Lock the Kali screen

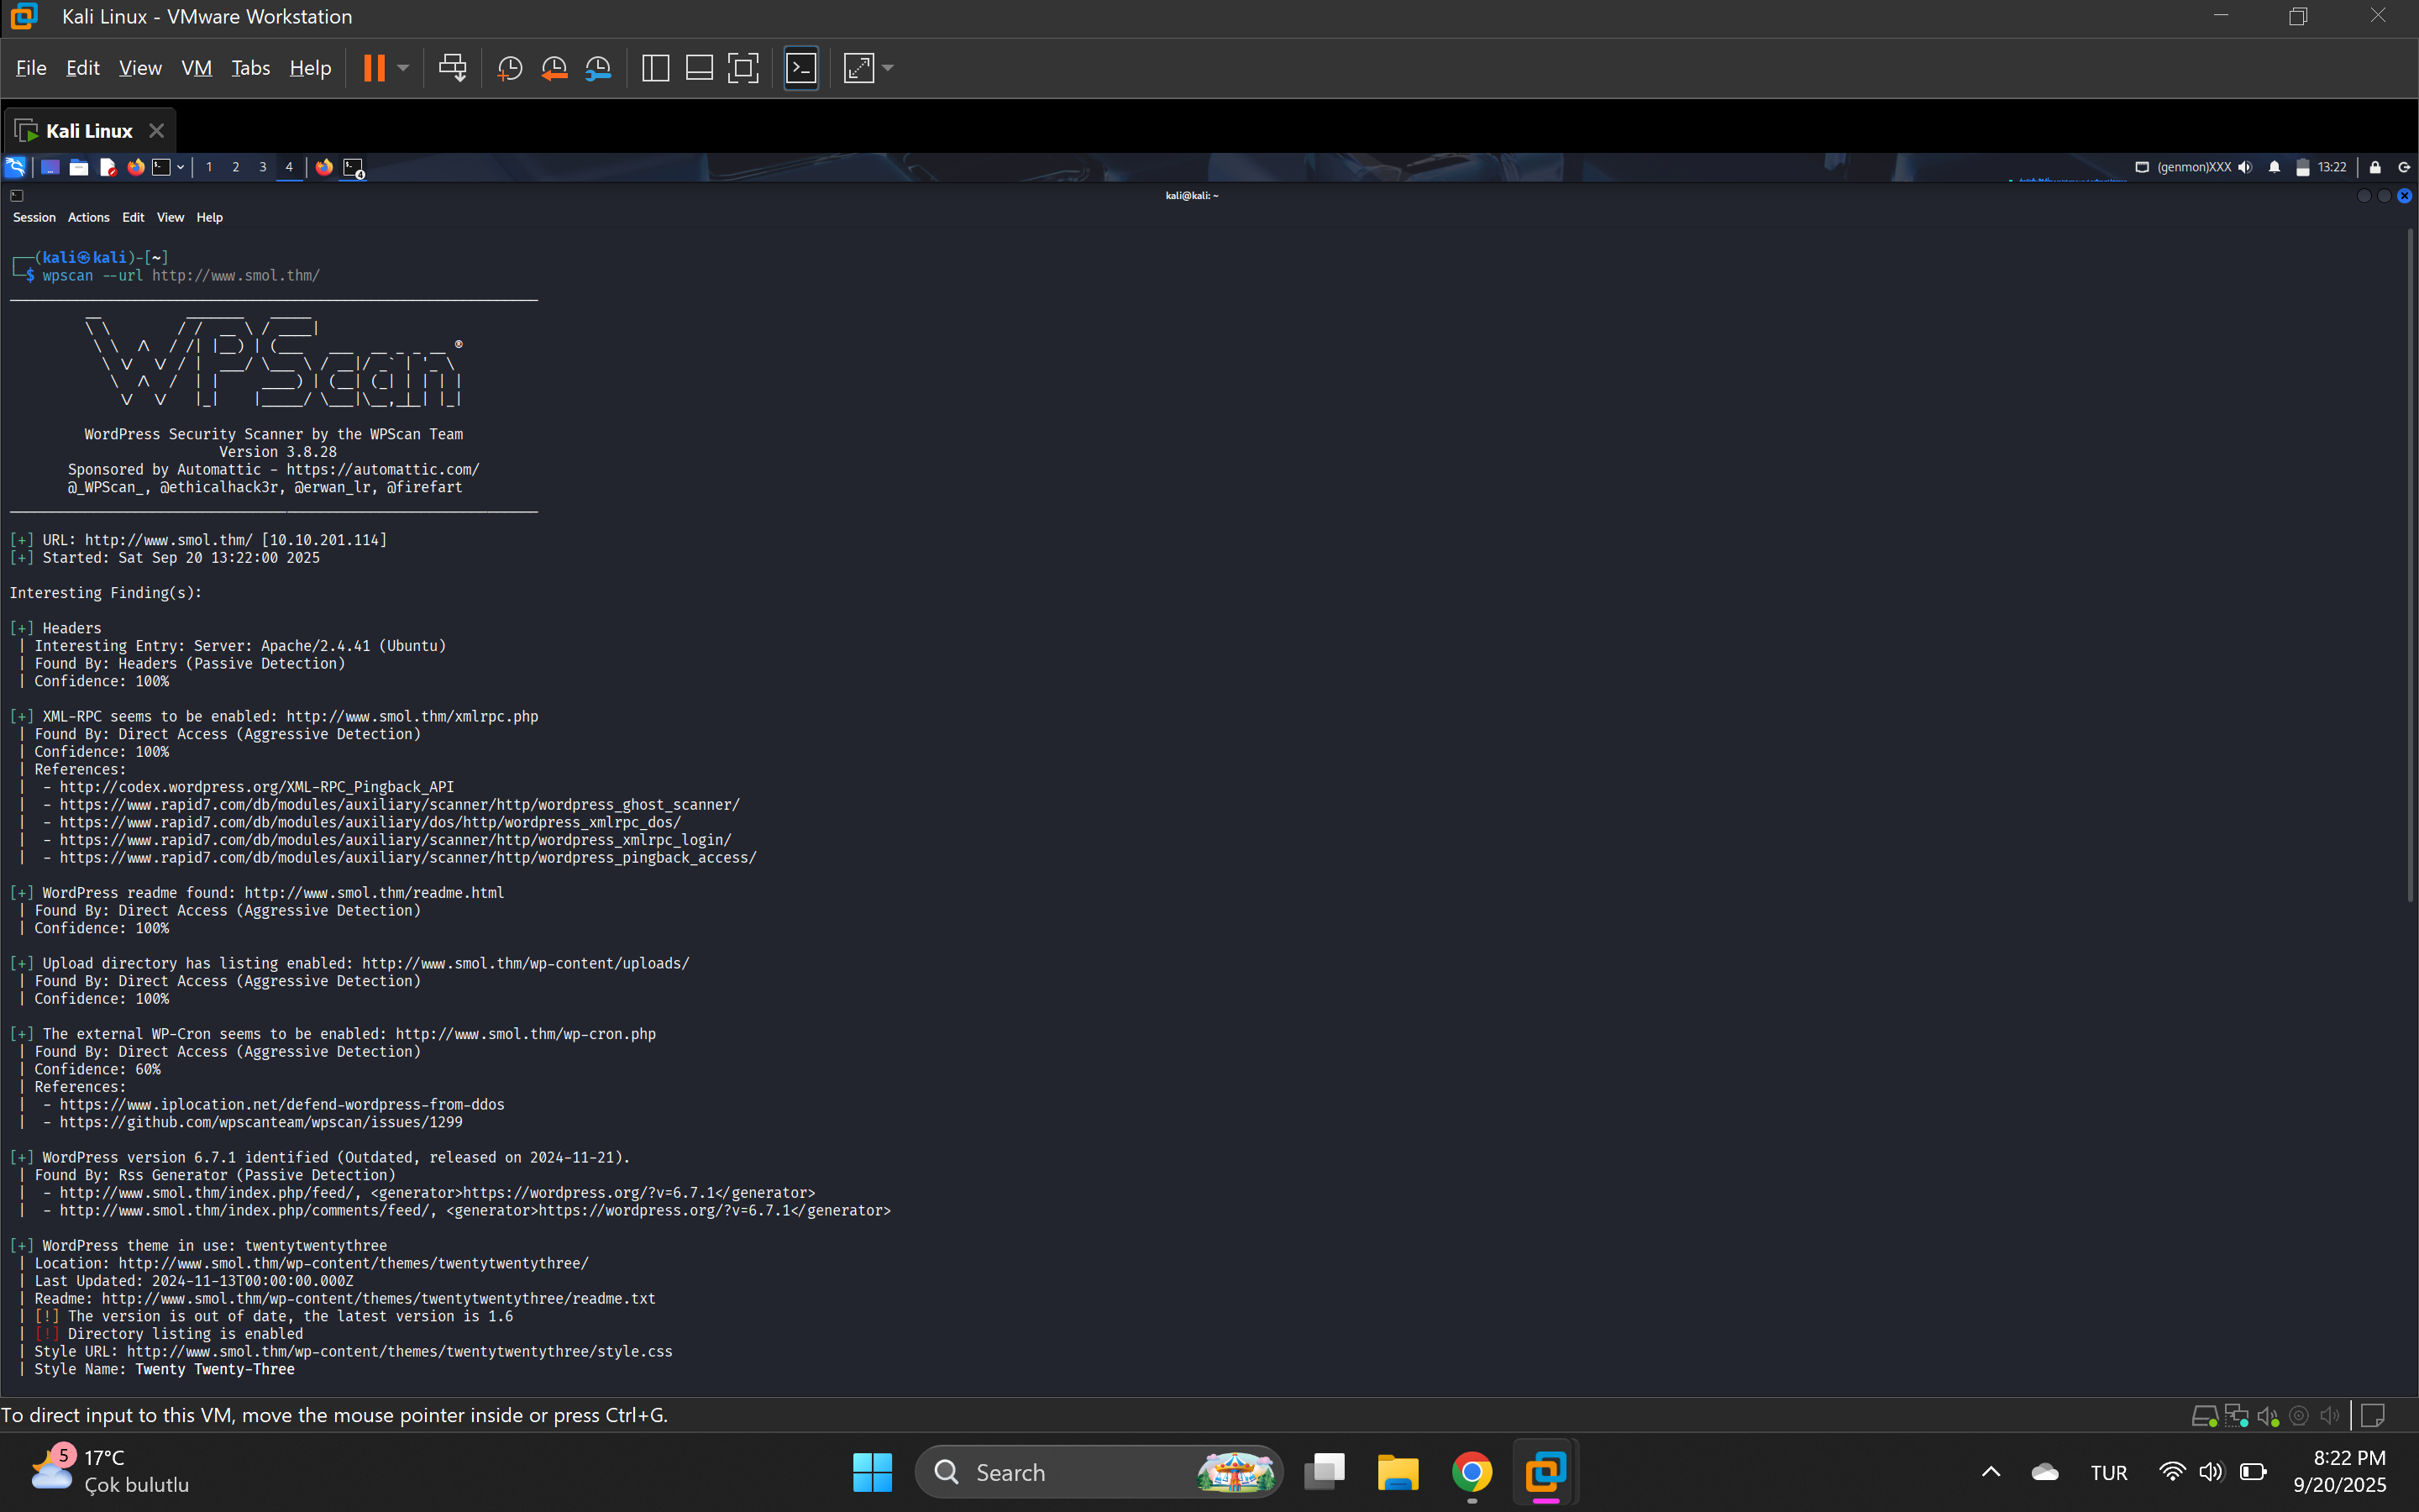pyautogui.click(x=2375, y=167)
